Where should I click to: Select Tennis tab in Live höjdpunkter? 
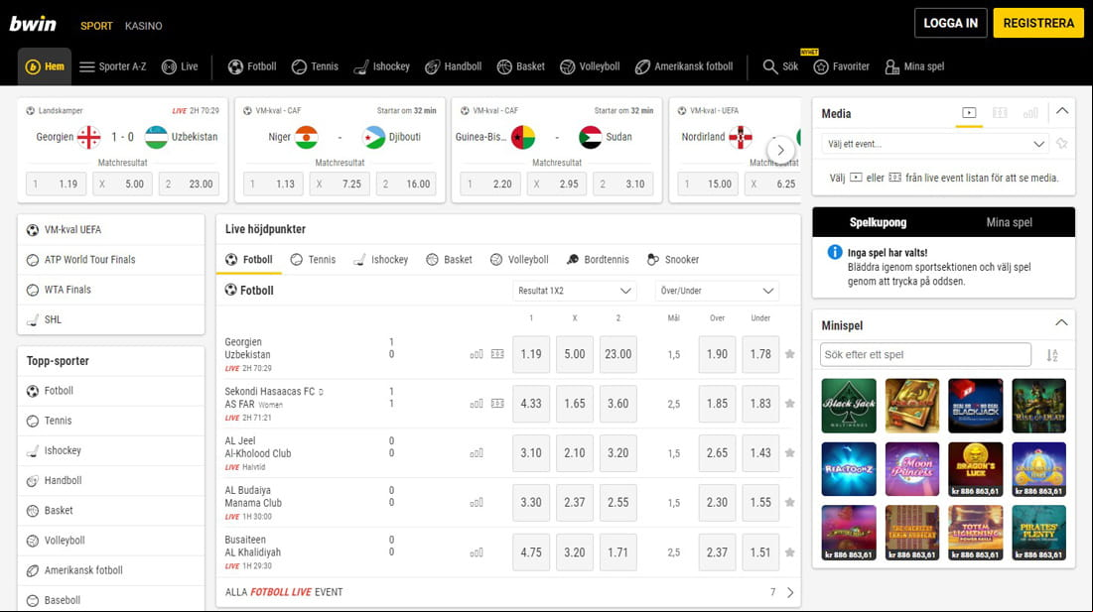[313, 260]
